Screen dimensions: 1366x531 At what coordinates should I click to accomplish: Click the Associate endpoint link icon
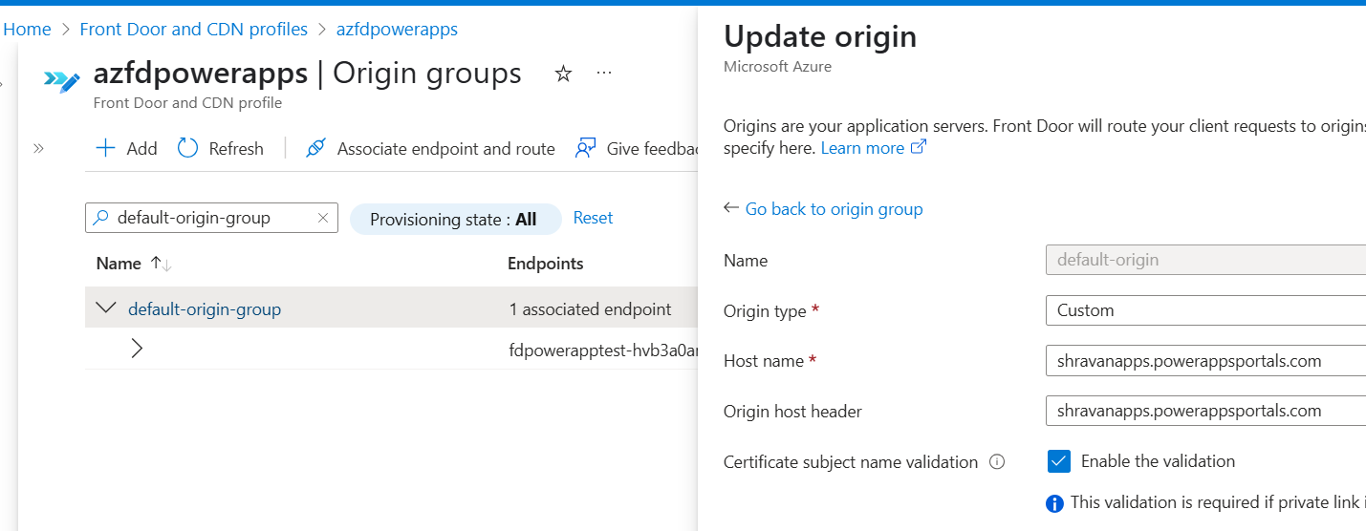click(x=315, y=149)
